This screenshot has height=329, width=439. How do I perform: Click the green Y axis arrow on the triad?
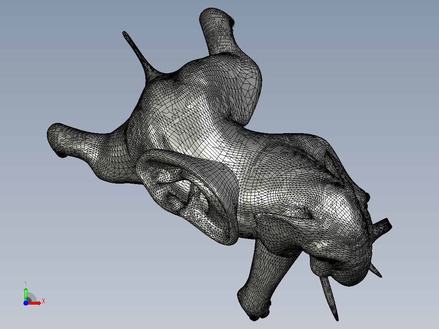pyautogui.click(x=26, y=294)
